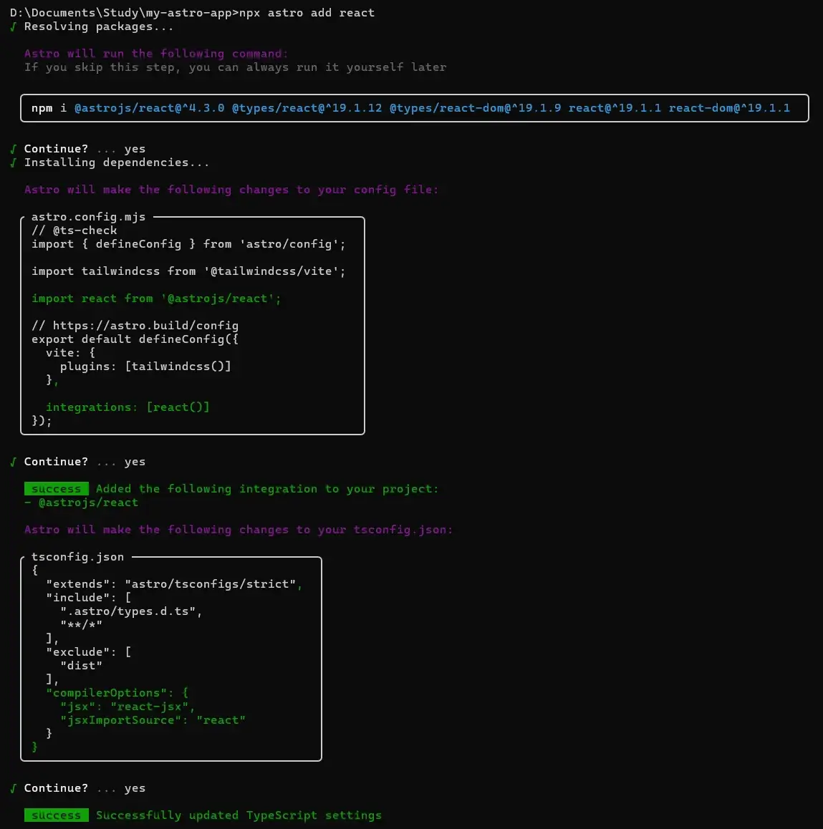Click the '// @ts-check' comment line

click(x=74, y=230)
